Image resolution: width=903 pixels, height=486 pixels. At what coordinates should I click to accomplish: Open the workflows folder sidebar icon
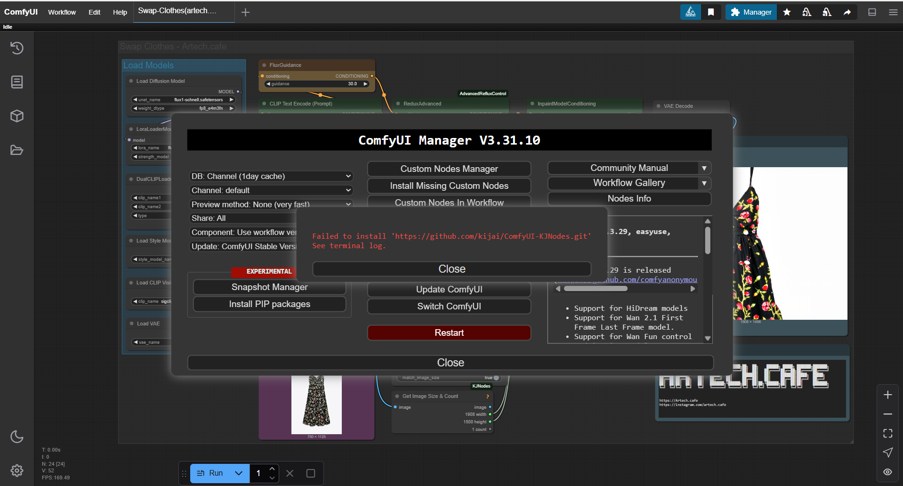tap(17, 150)
